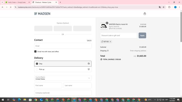Bookmark this page with the star icon
Viewport: 182px width, 102px height.
click(x=164, y=7)
